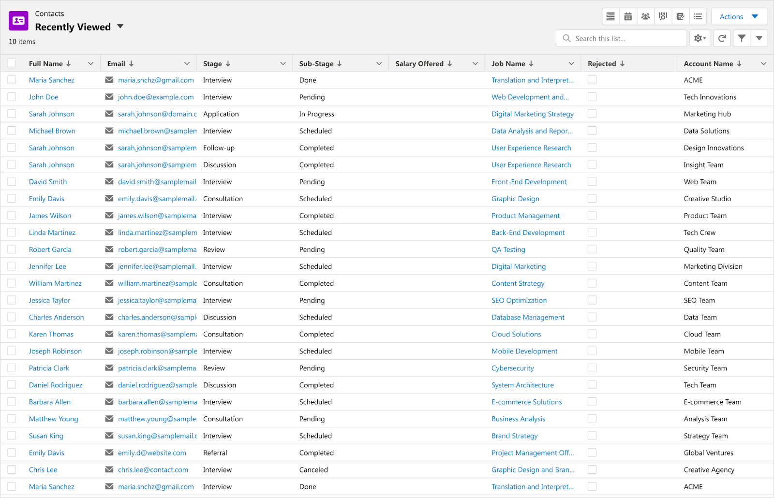
Task: Click the email envelope icon for John Doe
Action: [x=109, y=97]
